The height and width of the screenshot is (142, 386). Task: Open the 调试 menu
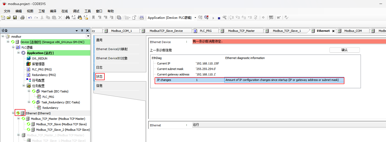[76, 11]
